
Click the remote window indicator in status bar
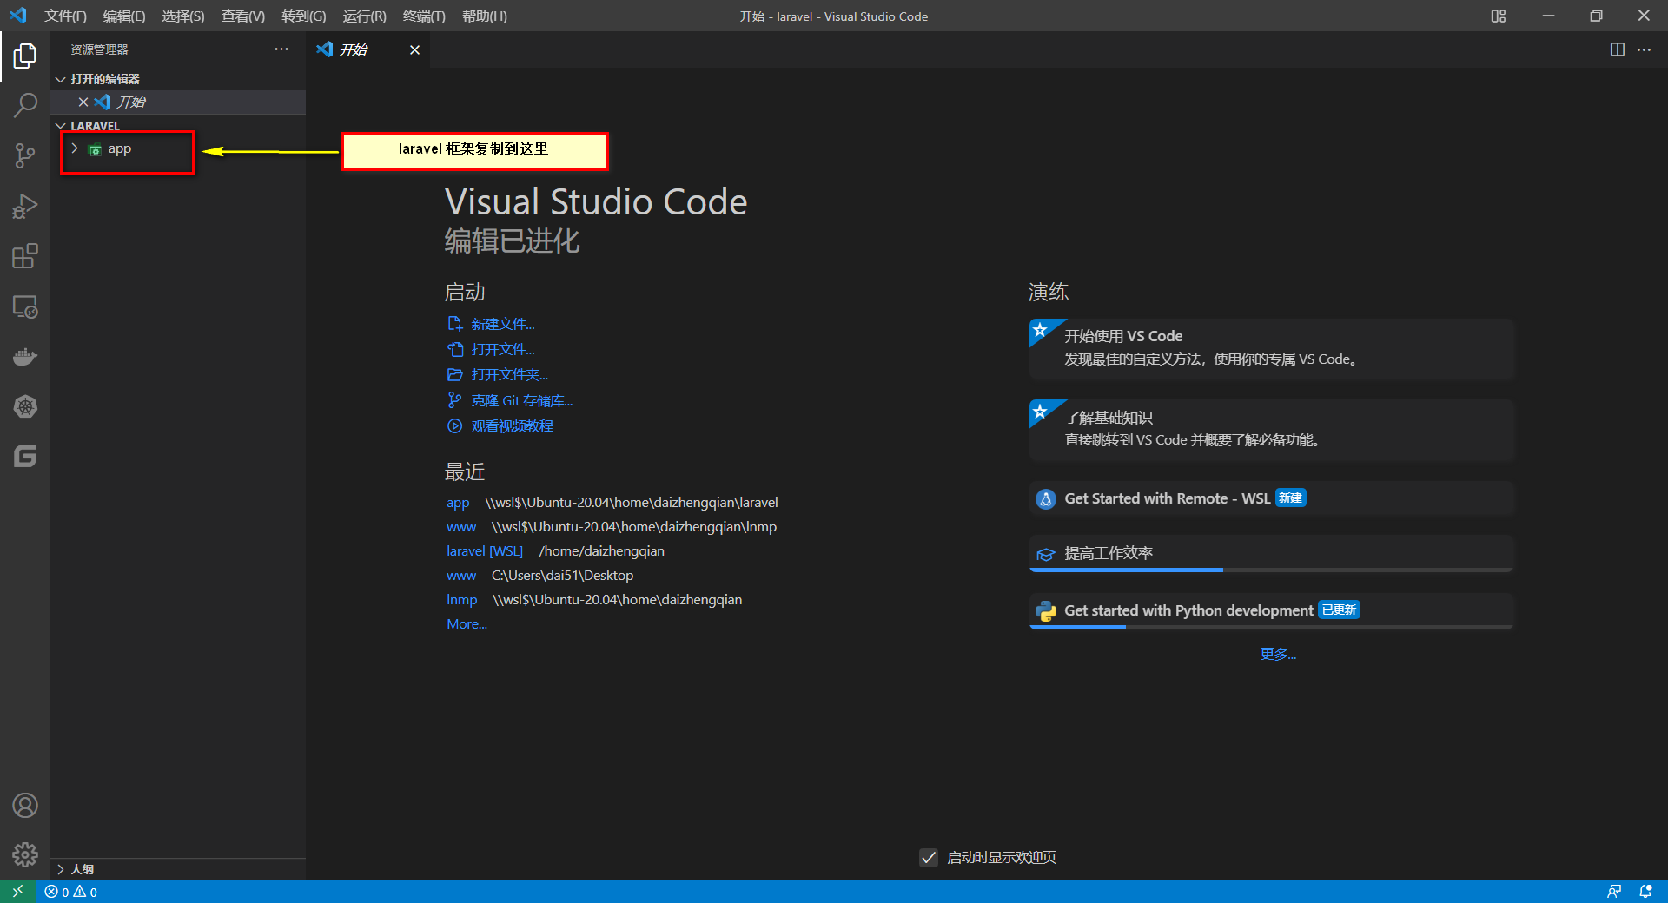tap(17, 892)
